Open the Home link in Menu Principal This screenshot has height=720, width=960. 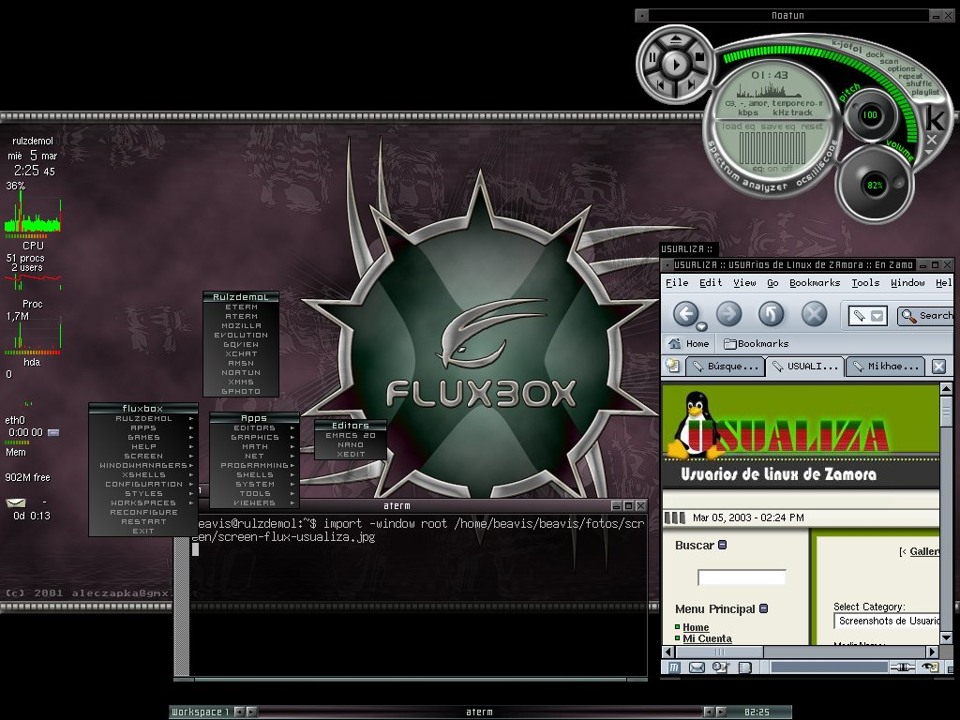tap(696, 627)
